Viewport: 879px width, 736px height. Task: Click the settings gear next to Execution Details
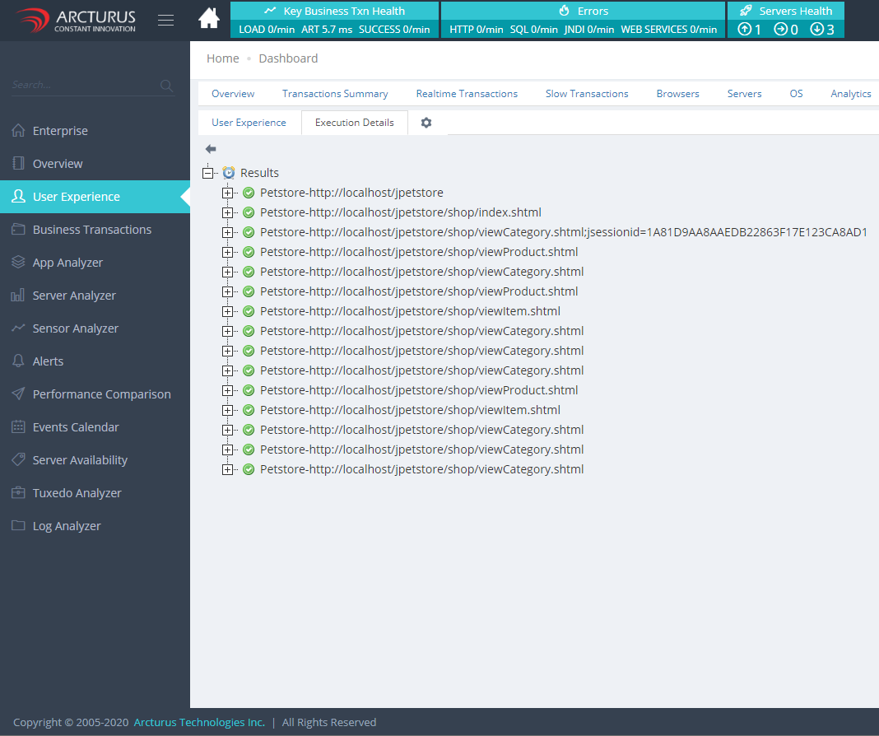pos(426,123)
